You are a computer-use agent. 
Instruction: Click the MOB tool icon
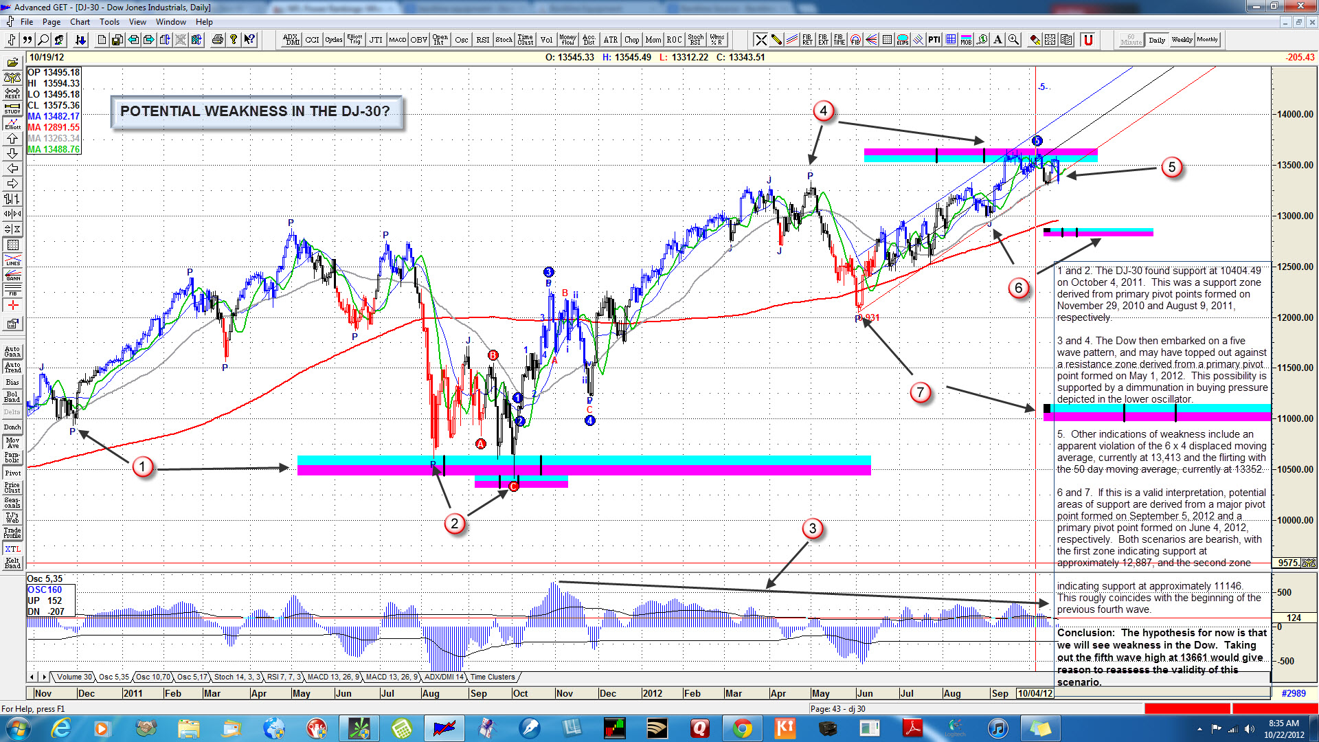point(966,40)
